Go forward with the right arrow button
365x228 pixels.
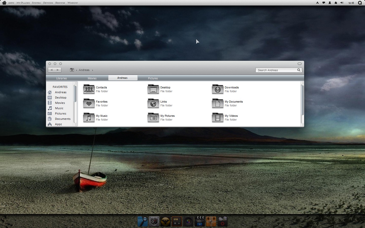(x=58, y=70)
